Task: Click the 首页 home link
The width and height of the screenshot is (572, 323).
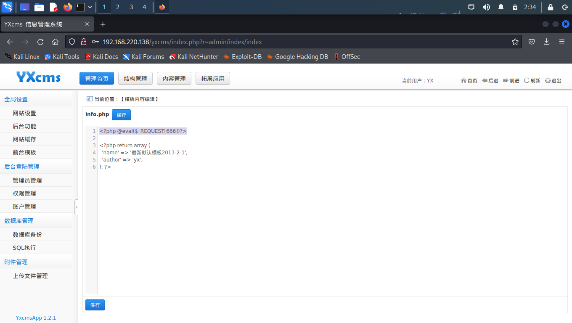Action: (x=469, y=81)
